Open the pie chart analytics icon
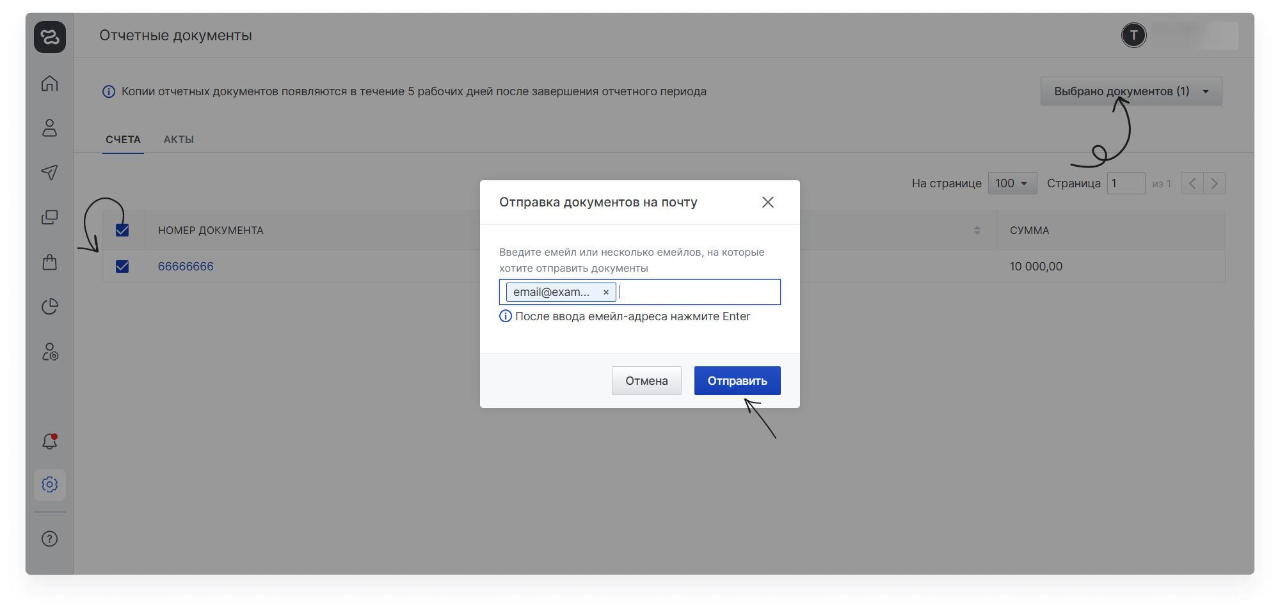1280x613 pixels. (50, 307)
